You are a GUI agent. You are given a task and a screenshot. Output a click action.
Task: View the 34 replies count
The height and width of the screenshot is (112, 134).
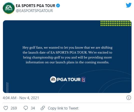[33, 108]
